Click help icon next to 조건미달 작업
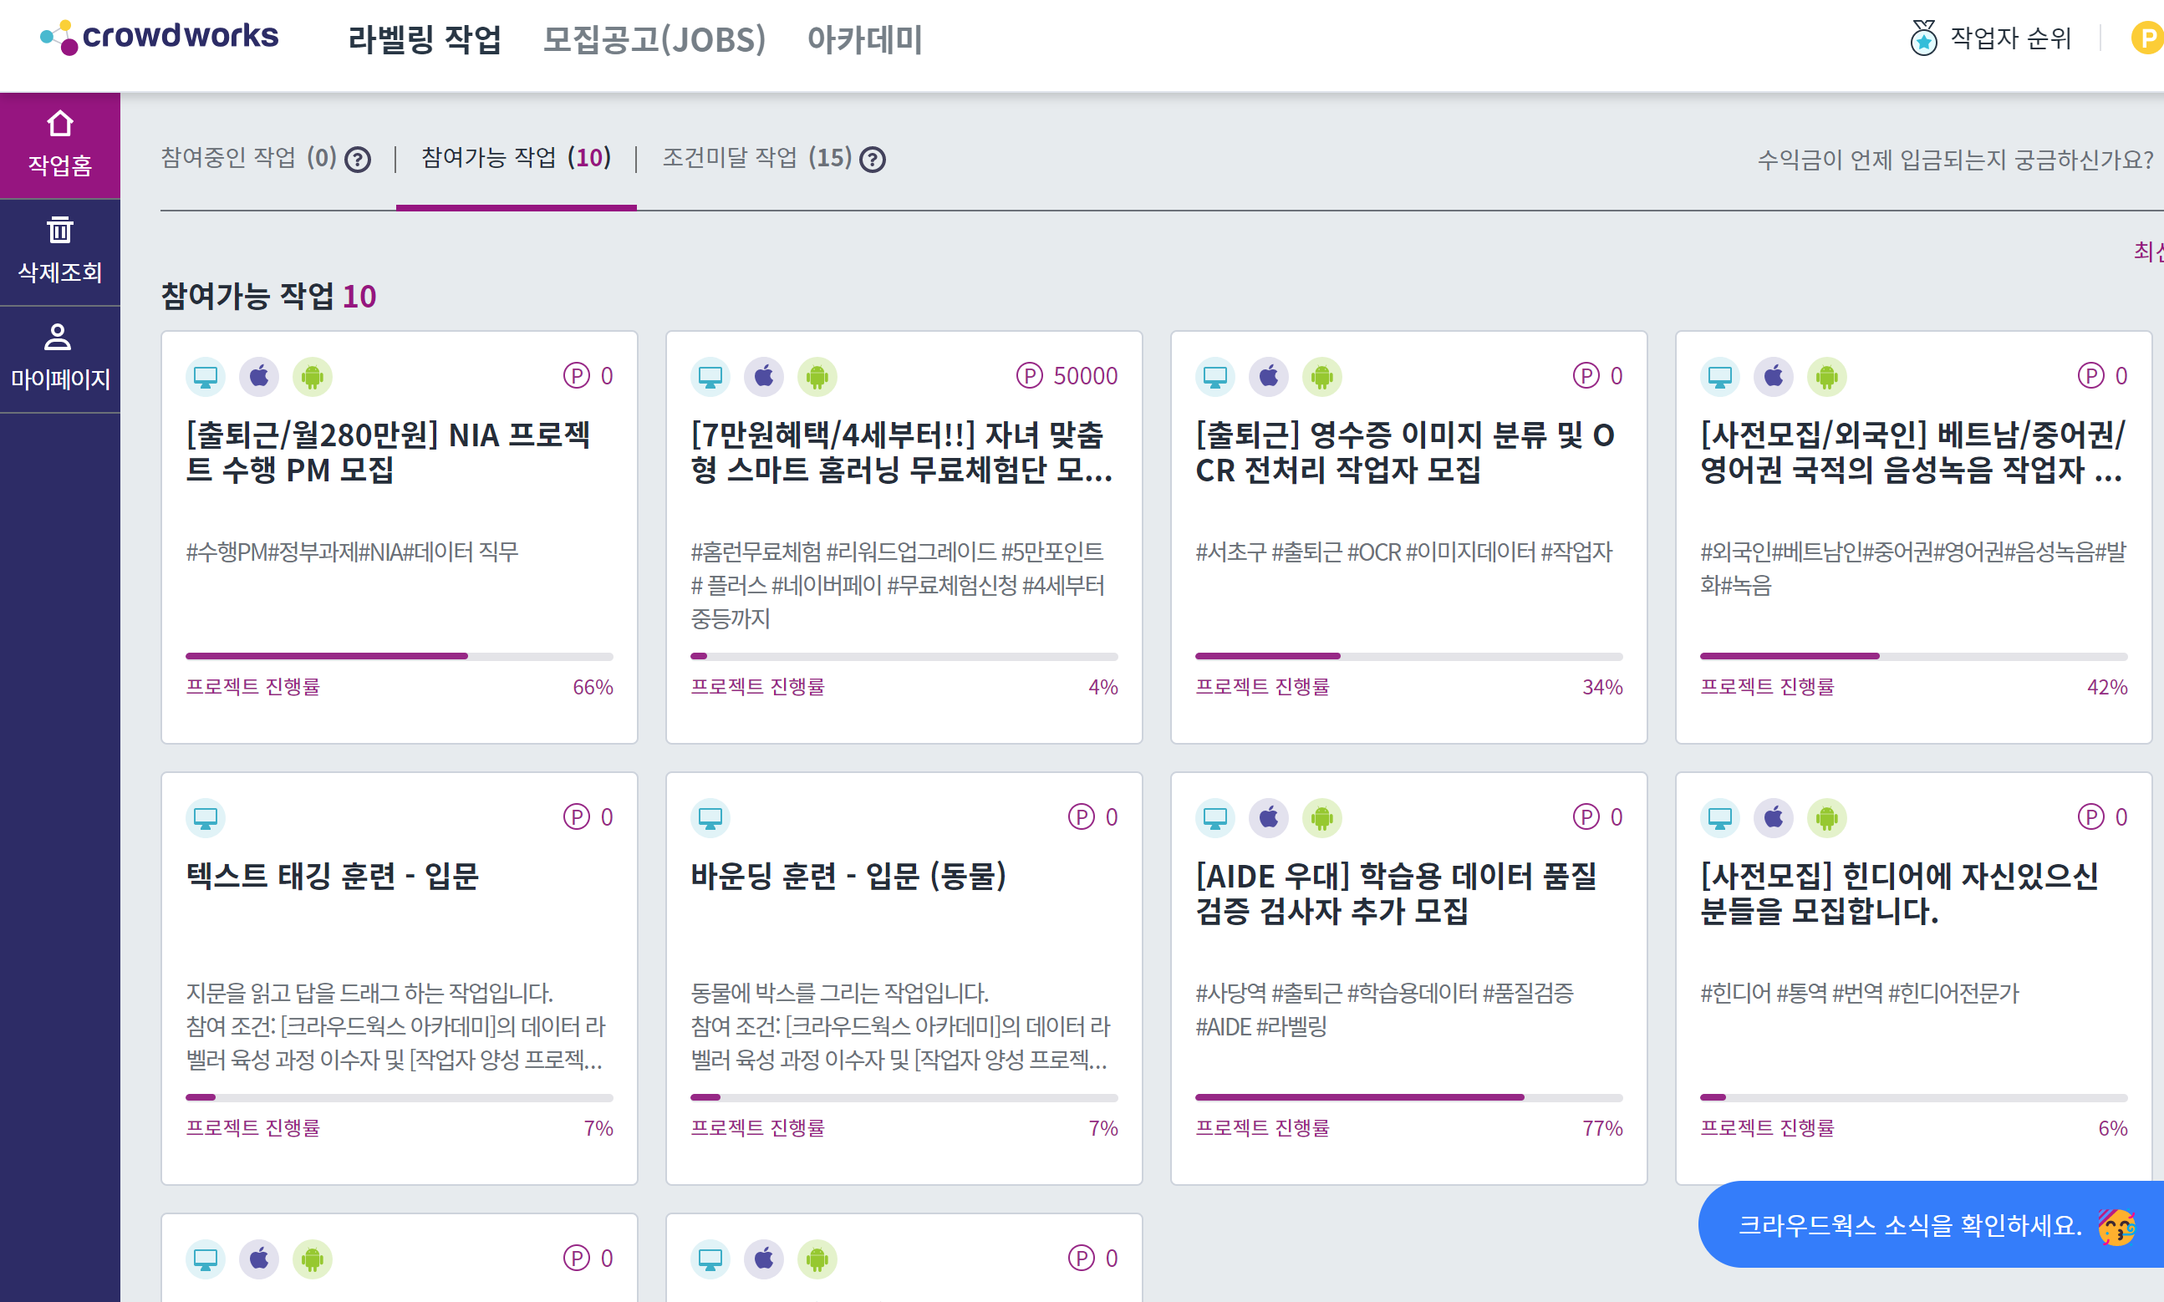The width and height of the screenshot is (2164, 1302). pyautogui.click(x=873, y=160)
